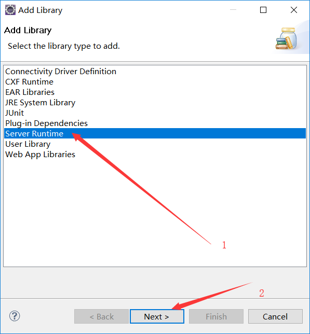
Task: Click the disabled Finish button
Action: (x=216, y=316)
